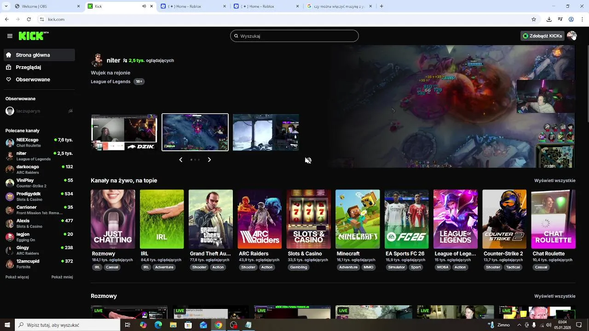The height and width of the screenshot is (331, 589).
Task: Open the Minecraft category card
Action: click(358, 219)
